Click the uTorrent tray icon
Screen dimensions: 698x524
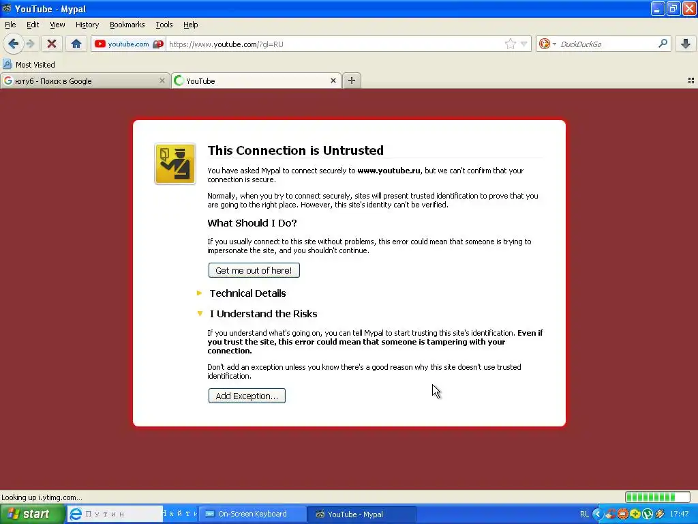tap(648, 514)
